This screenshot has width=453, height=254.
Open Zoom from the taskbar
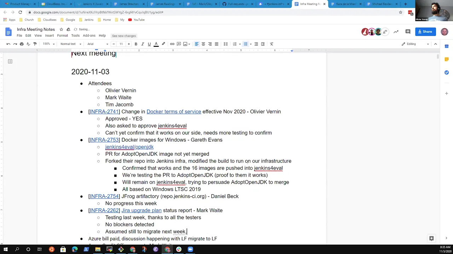[x=190, y=249]
